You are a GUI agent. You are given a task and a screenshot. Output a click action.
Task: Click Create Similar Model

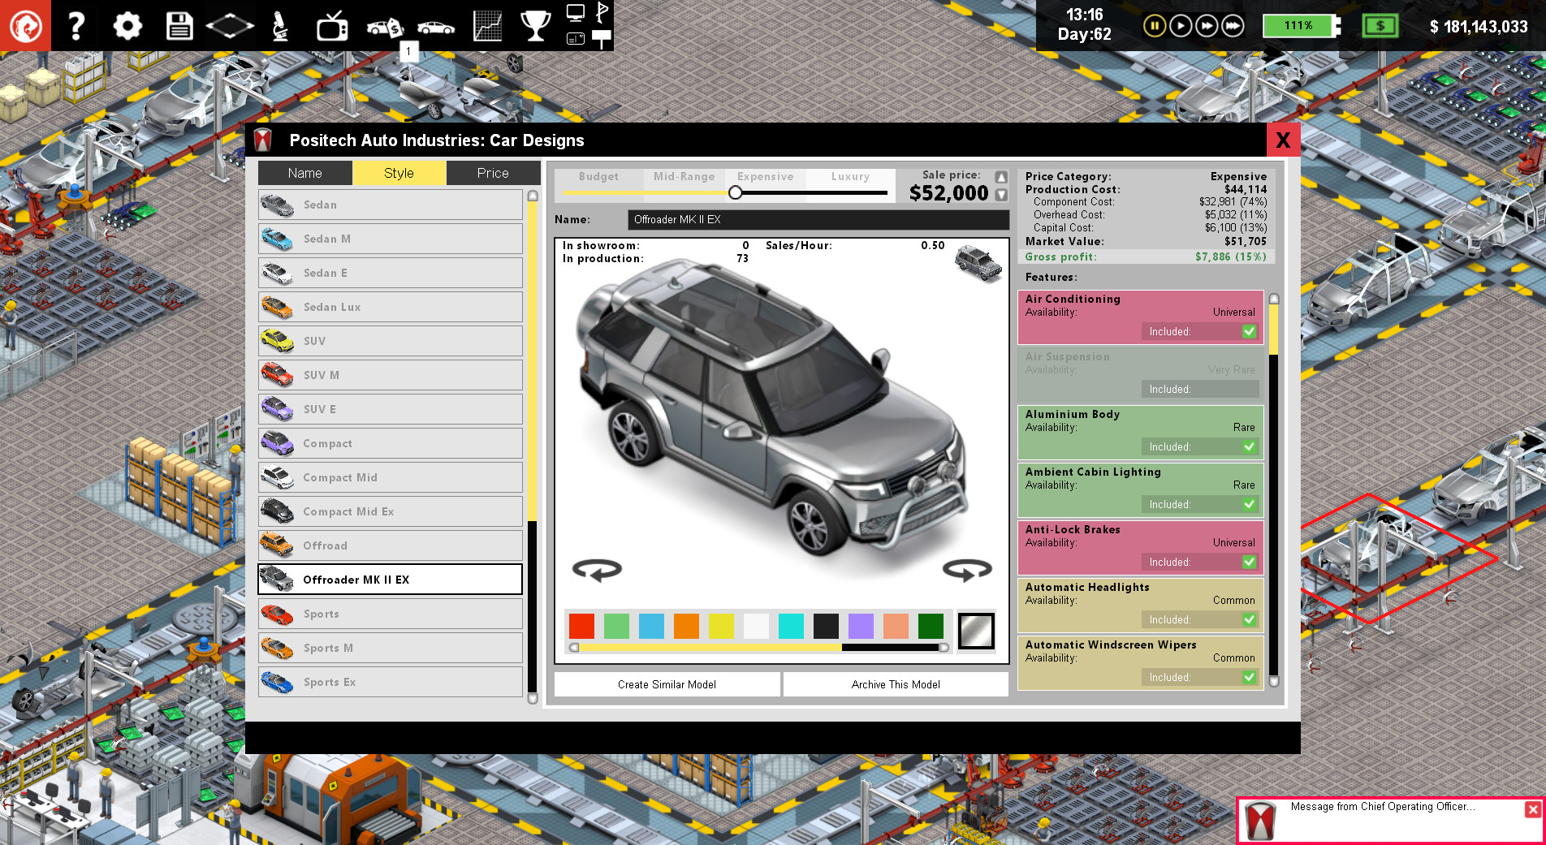click(x=666, y=684)
